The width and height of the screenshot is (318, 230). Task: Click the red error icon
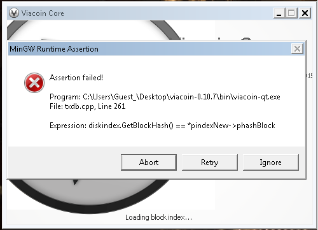[x=34, y=83]
